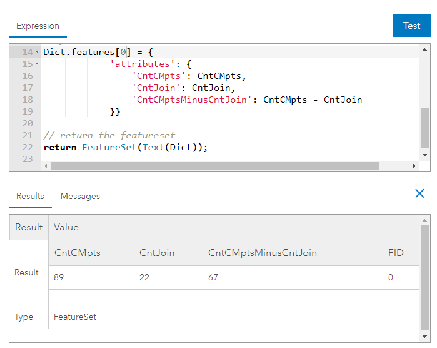Screen dimensions: 437x348
Task: Open the Messages tab
Action: pos(80,196)
